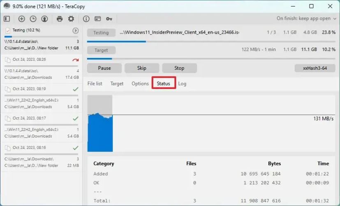This screenshot has height=206, width=340.
Task: Click the xxHash3-64 hash button
Action: point(315,68)
